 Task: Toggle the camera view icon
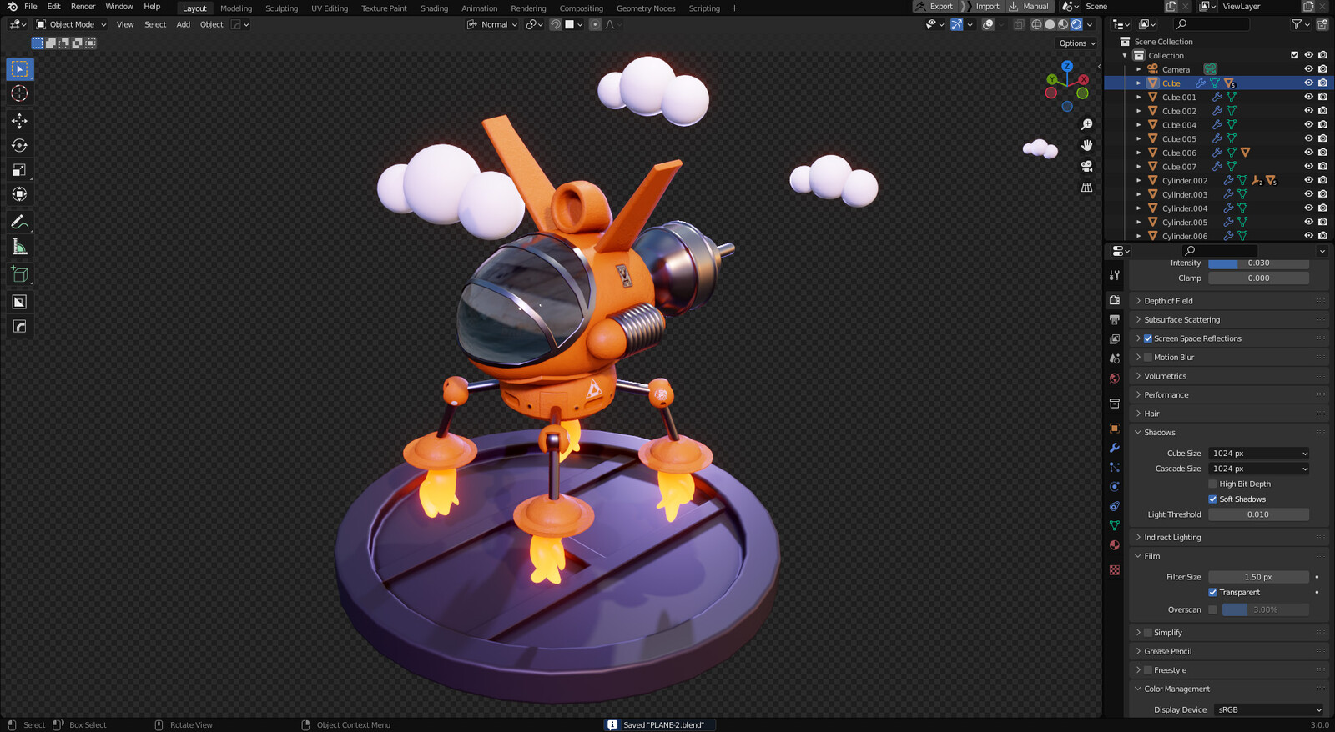[x=1086, y=166]
